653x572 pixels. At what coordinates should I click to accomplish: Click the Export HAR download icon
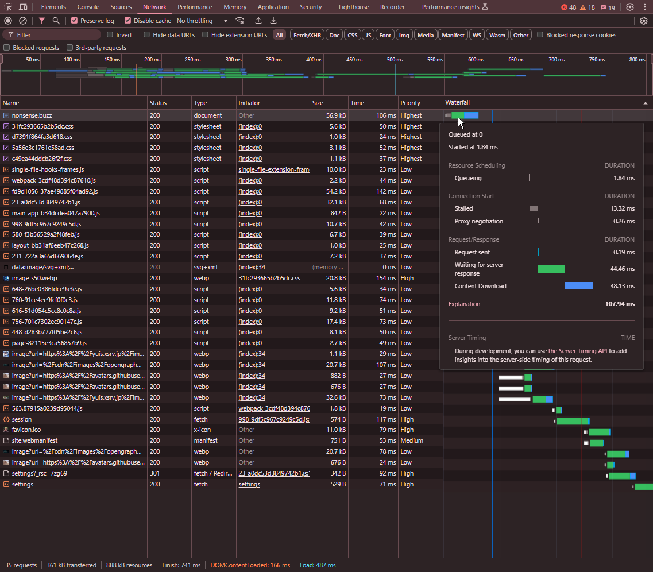coord(273,21)
